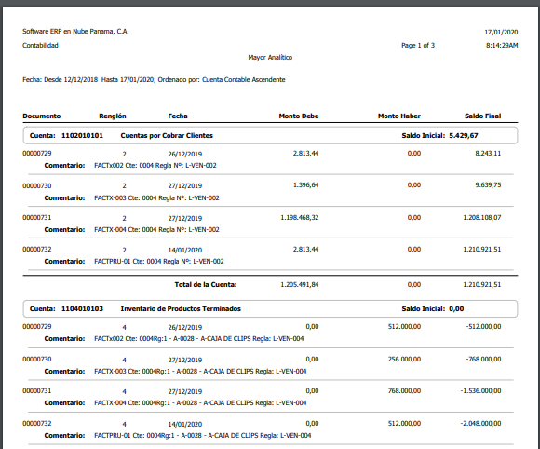Image resolution: width=540 pixels, height=449 pixels.
Task: Click the Mayor Analítico report title
Action: coord(270,57)
